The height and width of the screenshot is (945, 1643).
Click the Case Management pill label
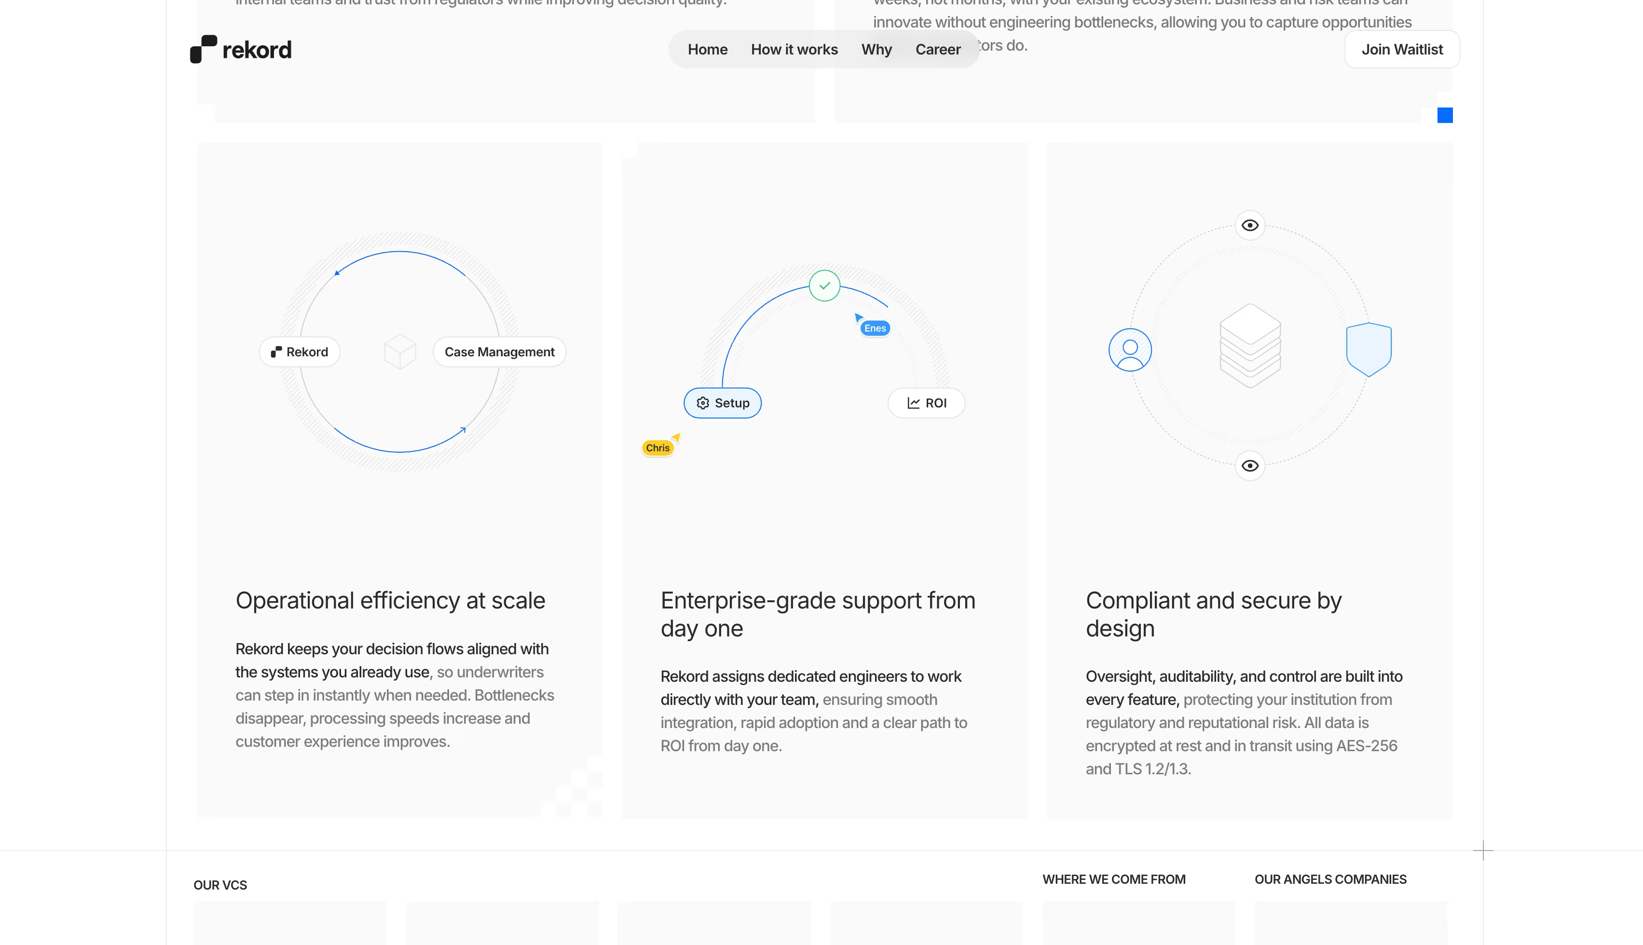[x=499, y=352]
